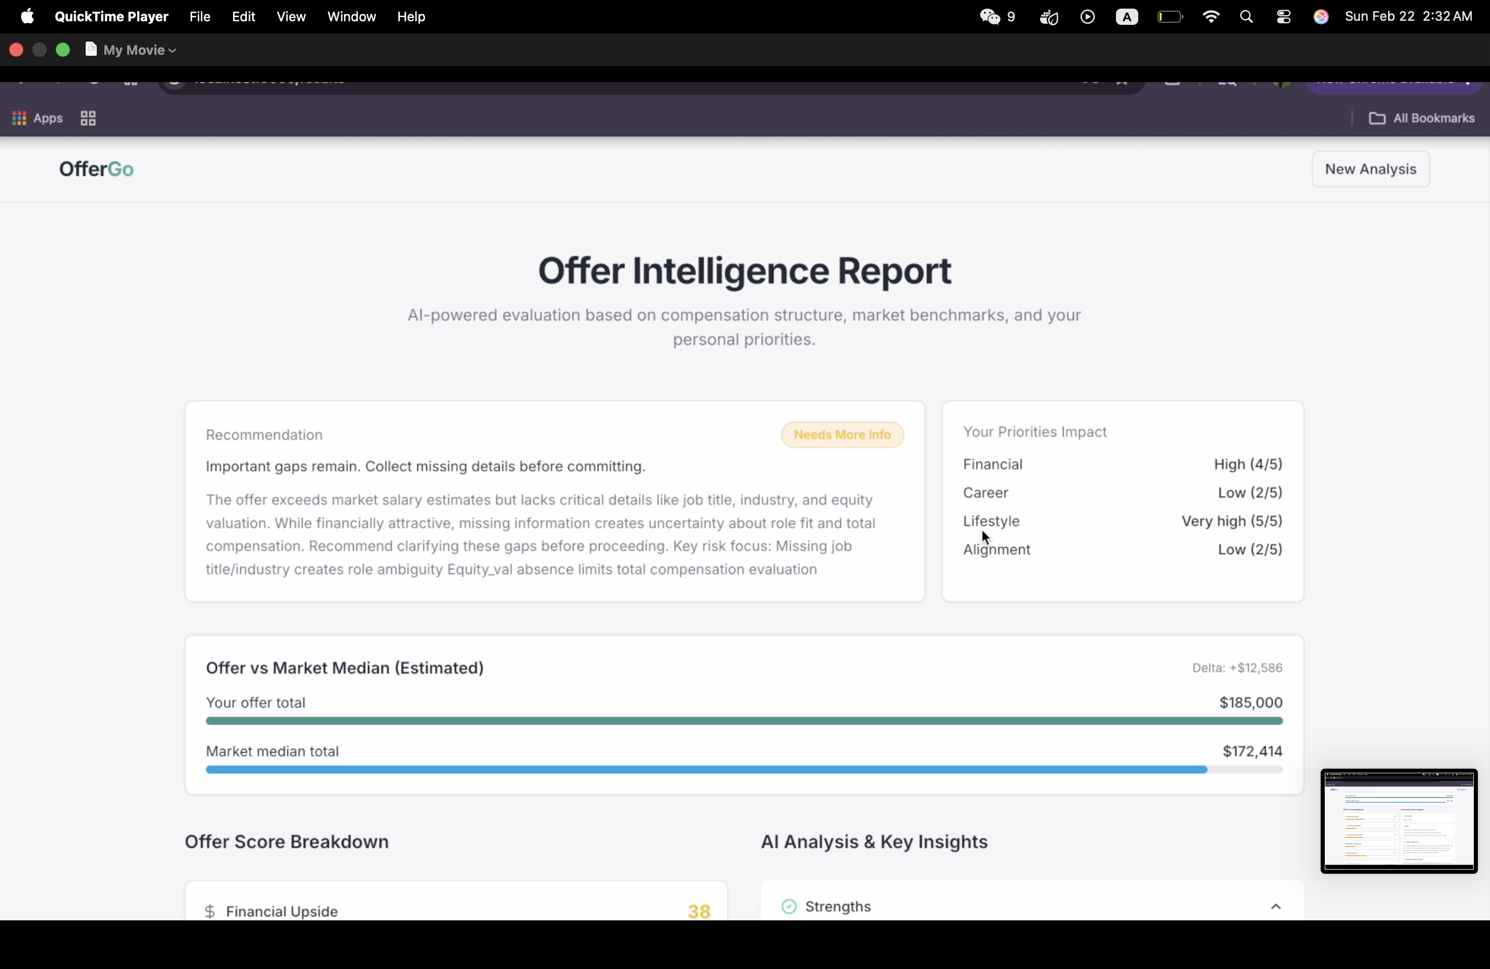Click the tab groups grid icon

tap(88, 118)
